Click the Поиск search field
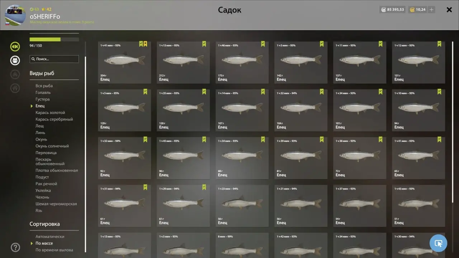 [54, 59]
